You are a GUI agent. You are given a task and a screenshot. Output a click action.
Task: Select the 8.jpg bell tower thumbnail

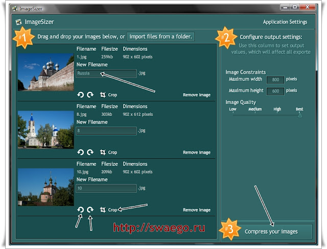(x=46, y=130)
